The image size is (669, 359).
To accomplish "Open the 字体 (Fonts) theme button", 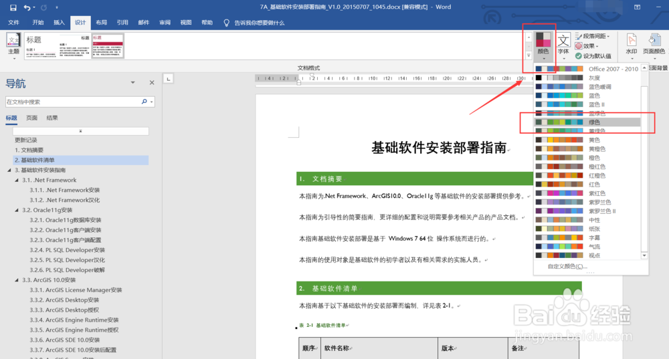I will pos(563,46).
